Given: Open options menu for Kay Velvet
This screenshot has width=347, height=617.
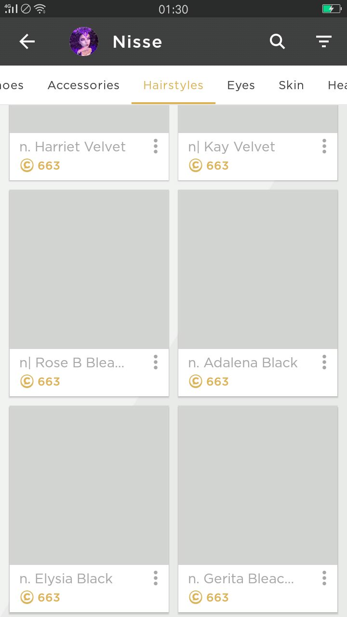Looking at the screenshot, I should tap(324, 146).
